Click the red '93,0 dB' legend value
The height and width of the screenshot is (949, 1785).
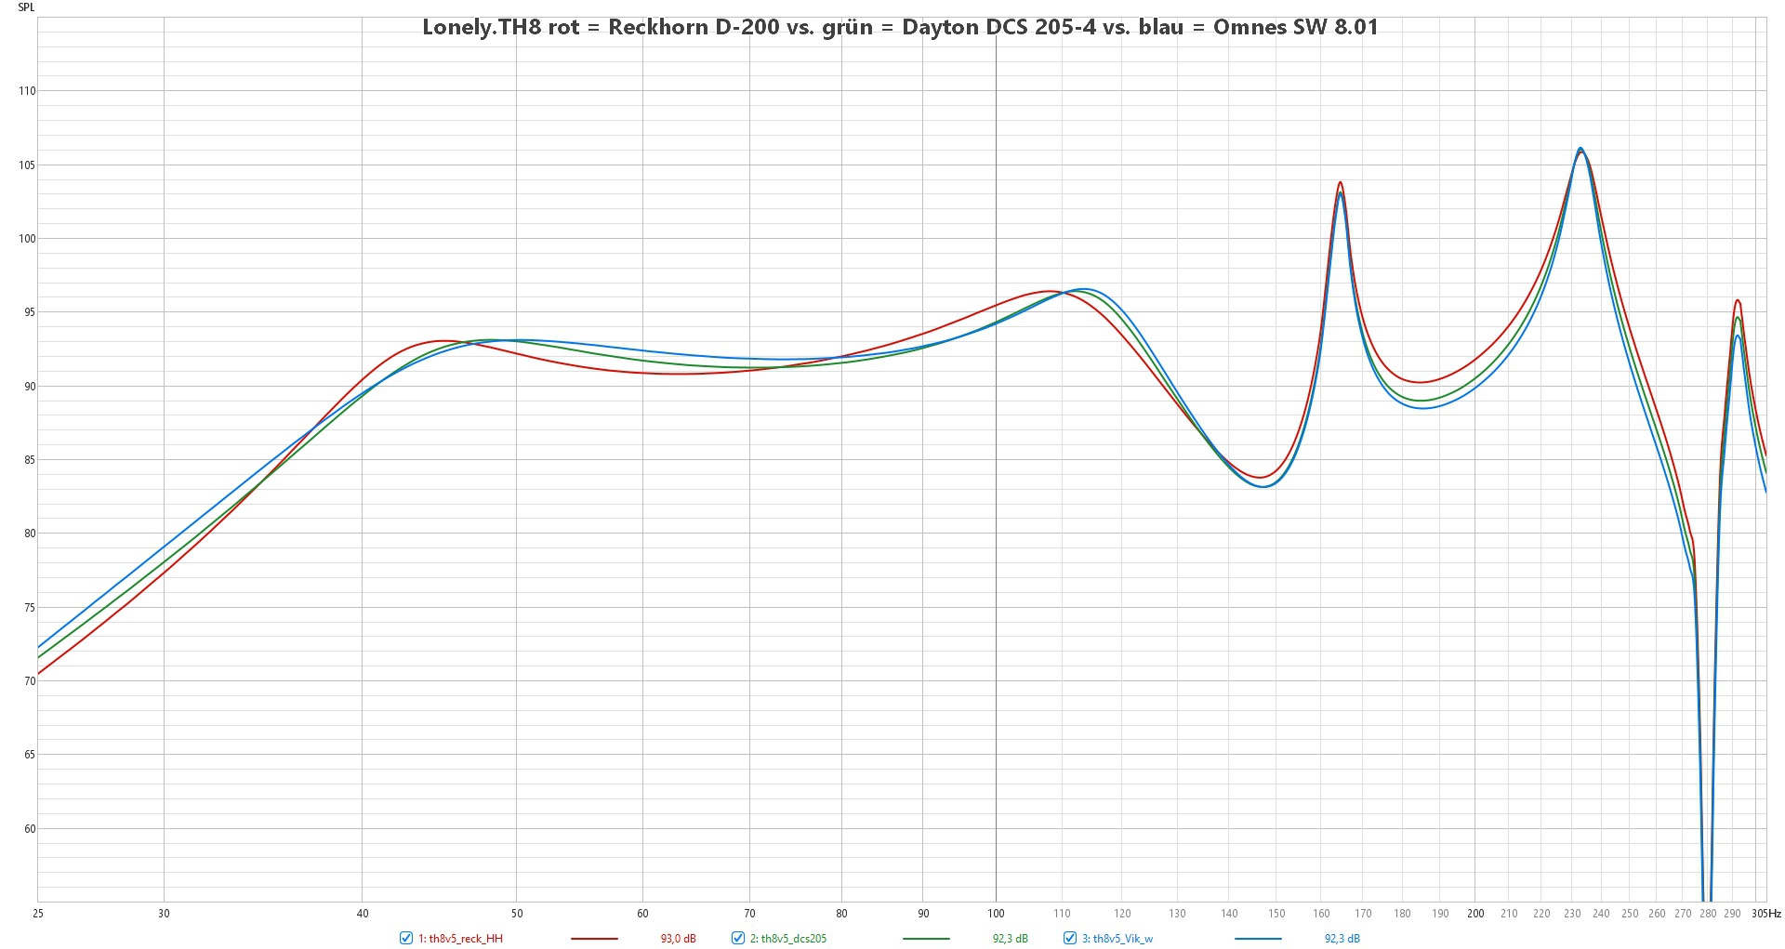point(679,939)
